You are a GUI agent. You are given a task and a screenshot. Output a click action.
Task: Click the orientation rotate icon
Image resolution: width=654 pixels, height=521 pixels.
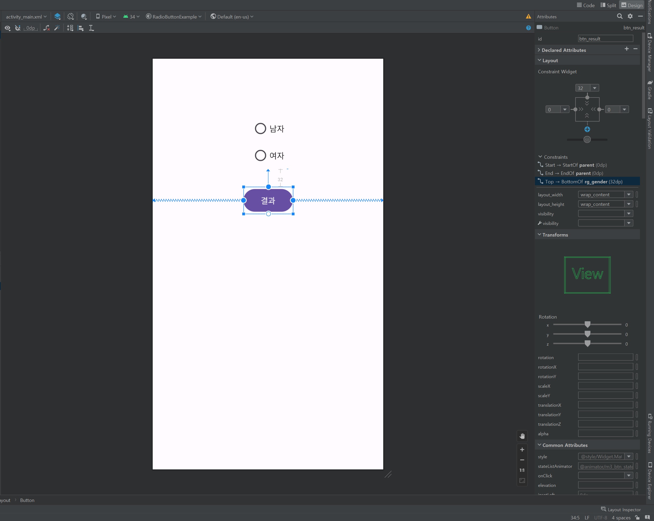(x=70, y=16)
